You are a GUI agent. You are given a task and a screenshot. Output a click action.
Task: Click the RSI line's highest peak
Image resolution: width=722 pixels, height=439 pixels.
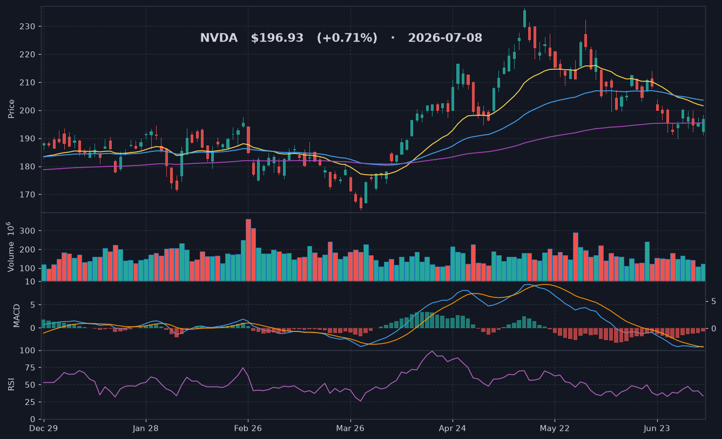[x=432, y=351]
